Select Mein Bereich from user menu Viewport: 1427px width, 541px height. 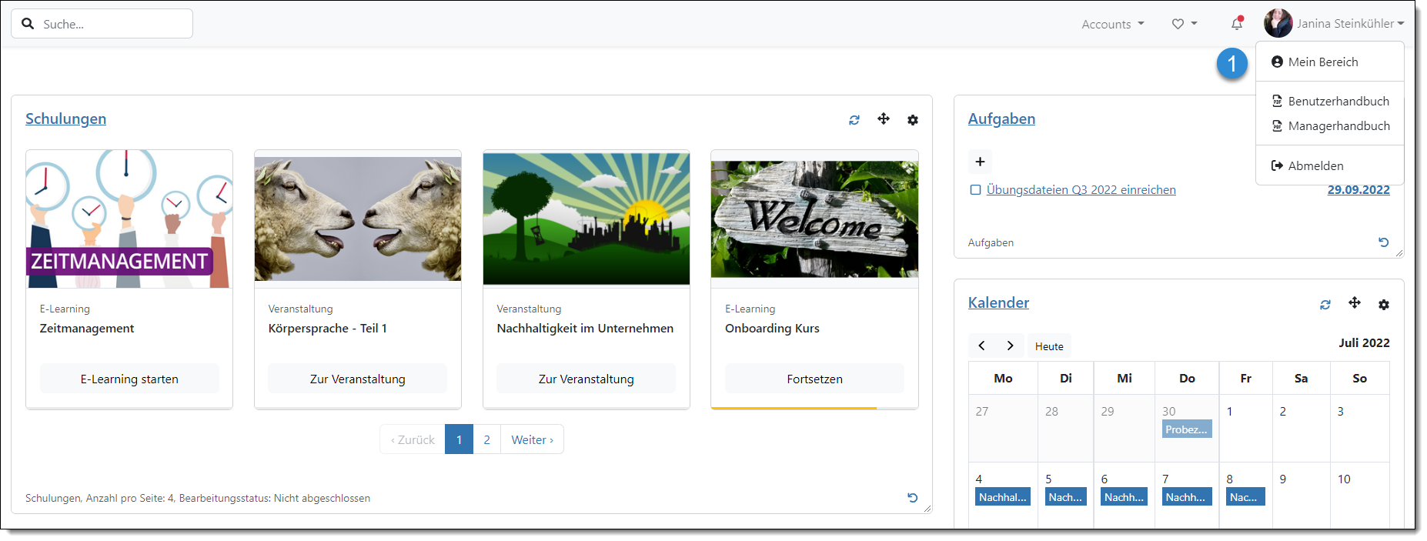click(x=1322, y=62)
